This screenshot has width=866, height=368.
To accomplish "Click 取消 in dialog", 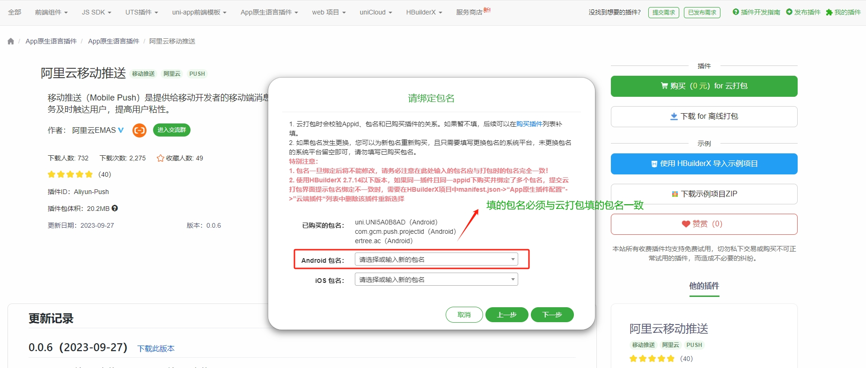I will pyautogui.click(x=464, y=315).
